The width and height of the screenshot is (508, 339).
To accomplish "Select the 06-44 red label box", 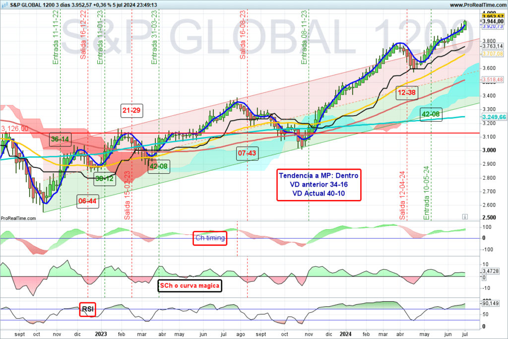I will pyautogui.click(x=87, y=201).
